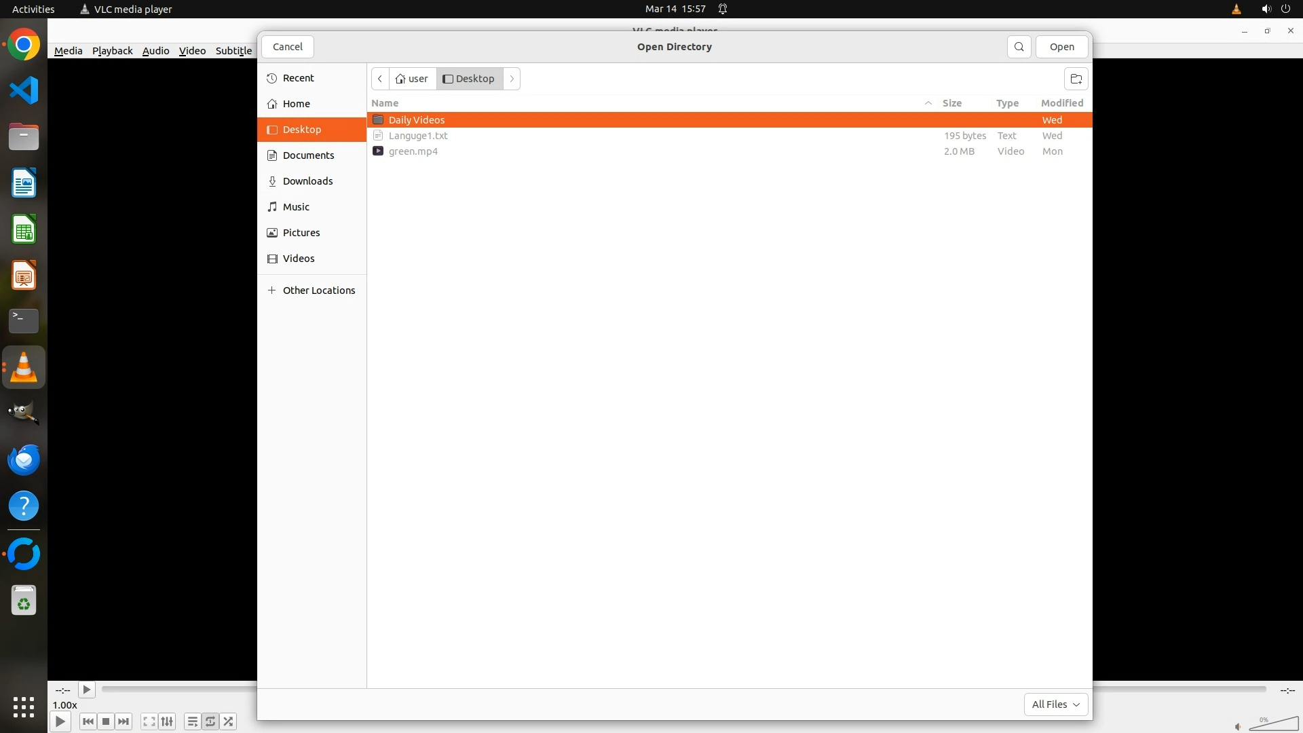The height and width of the screenshot is (733, 1303).
Task: Toggle the shuffle/random playback button
Action: 229,721
